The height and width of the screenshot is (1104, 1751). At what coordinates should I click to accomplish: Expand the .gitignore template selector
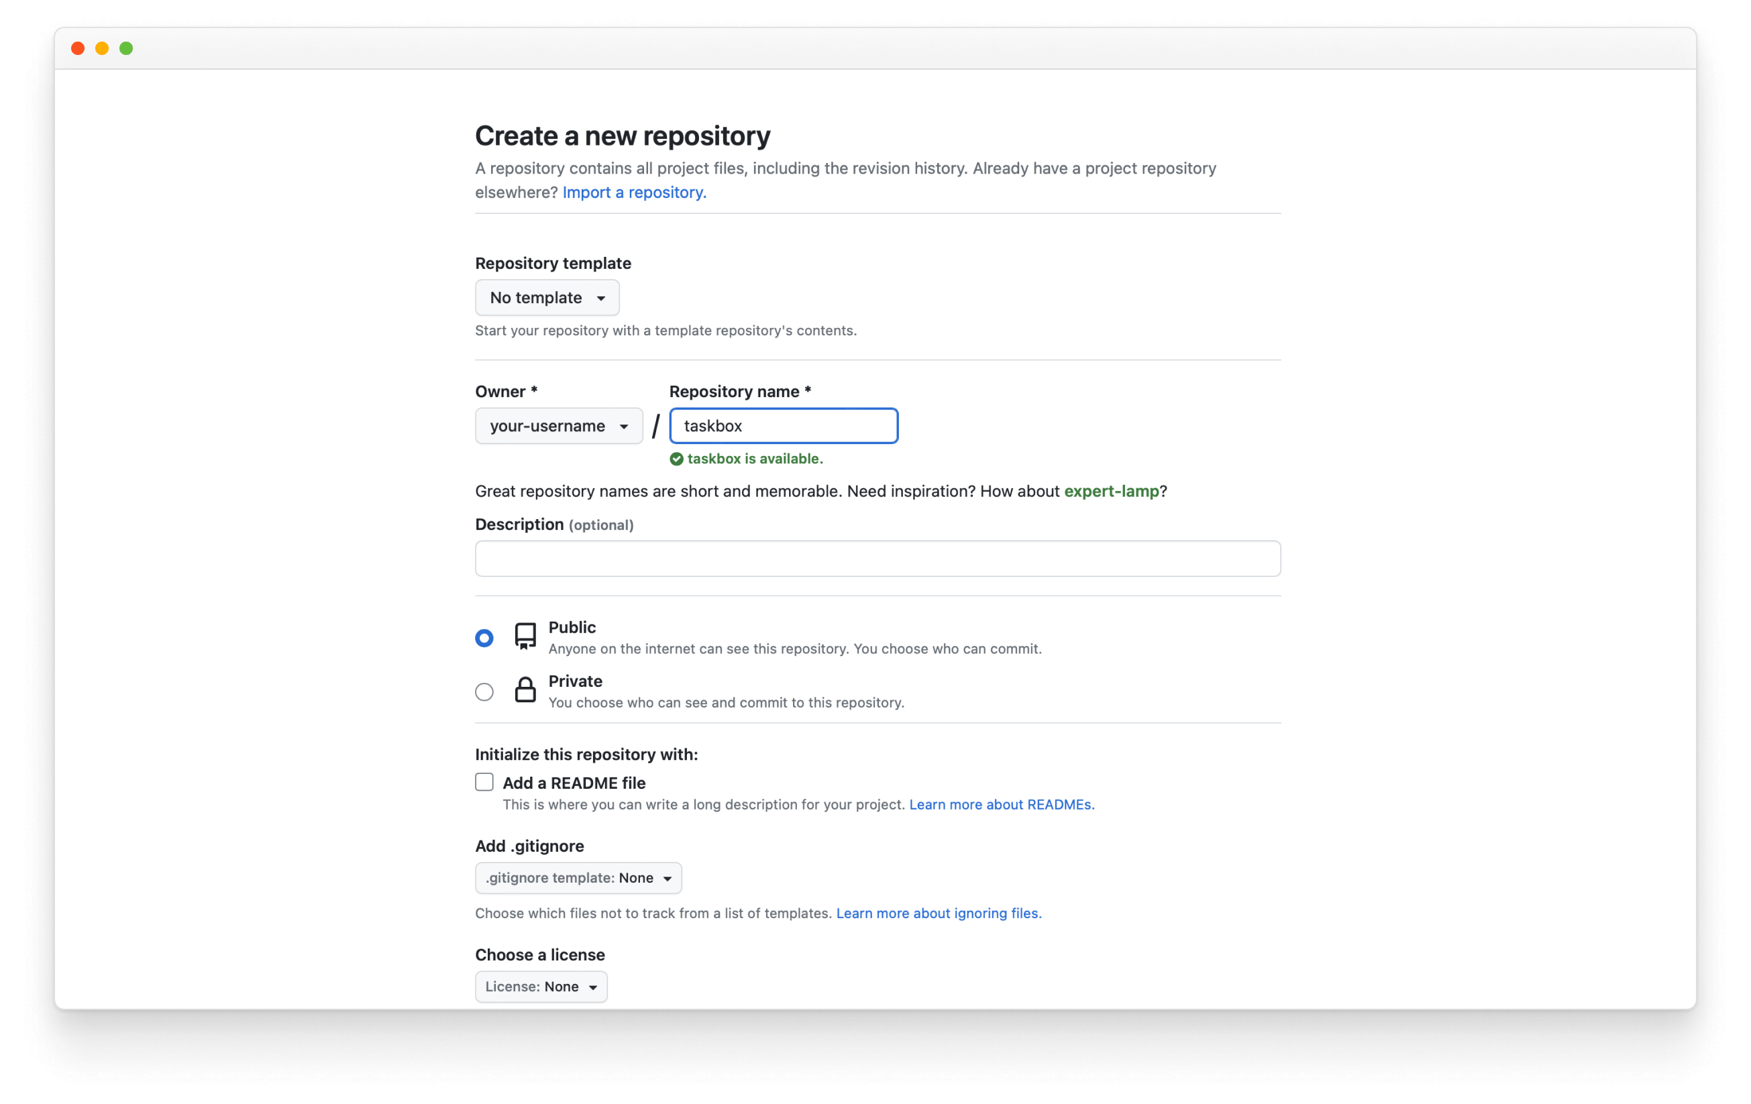[576, 877]
